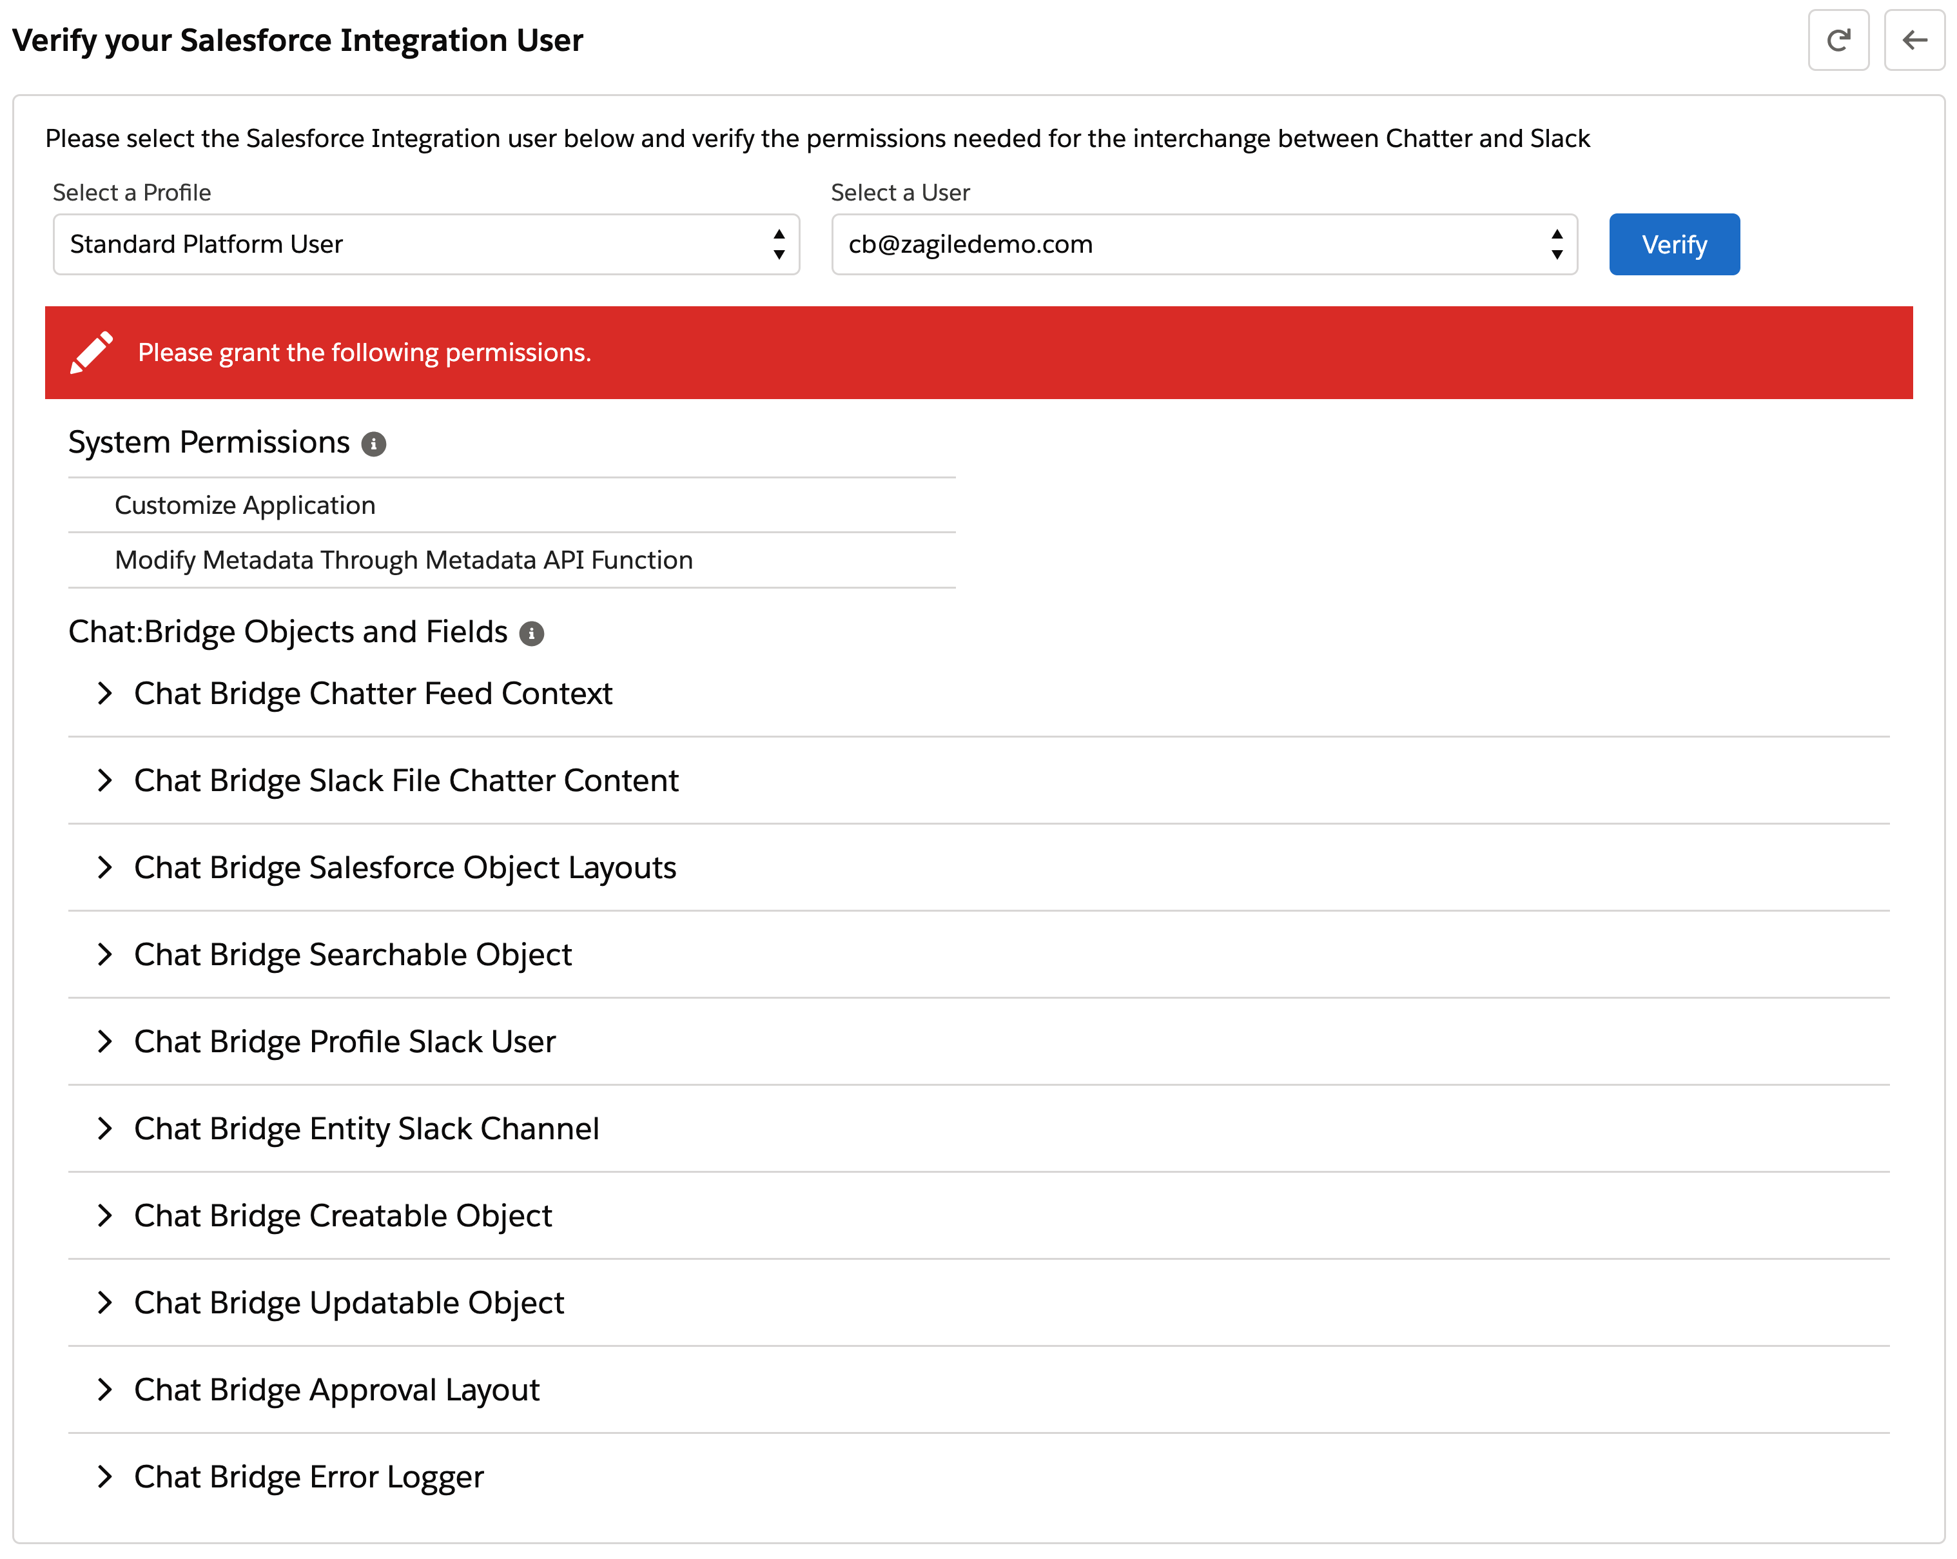Click the pencil icon in red banner
Viewport: 1957px width, 1559px height.
(x=92, y=352)
